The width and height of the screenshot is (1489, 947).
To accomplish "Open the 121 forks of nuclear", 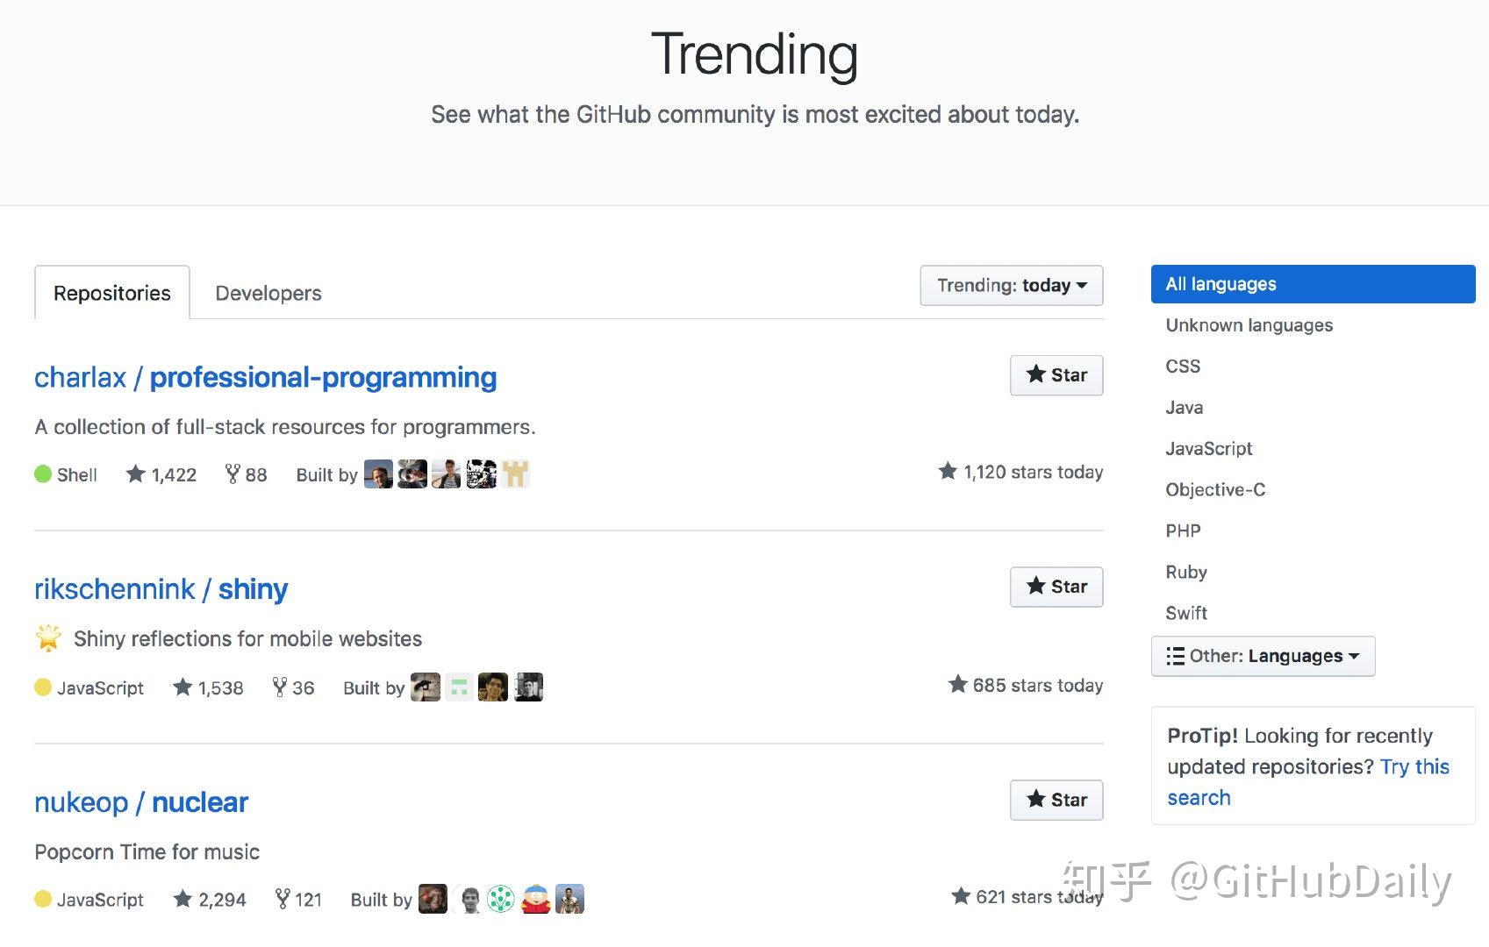I will [x=298, y=900].
